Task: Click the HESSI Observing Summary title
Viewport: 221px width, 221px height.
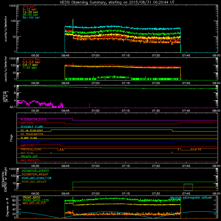Action: click(x=117, y=2)
